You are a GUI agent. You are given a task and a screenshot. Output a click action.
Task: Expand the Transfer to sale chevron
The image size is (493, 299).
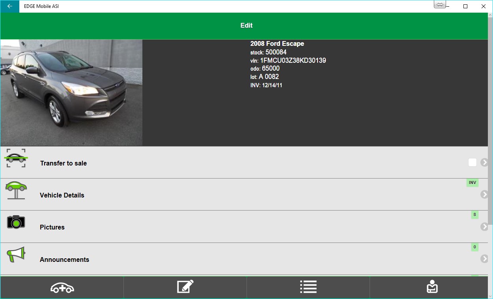click(484, 162)
